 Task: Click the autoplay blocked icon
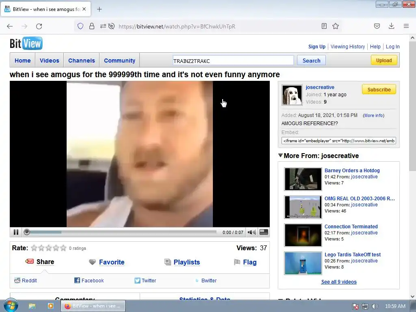point(111,26)
